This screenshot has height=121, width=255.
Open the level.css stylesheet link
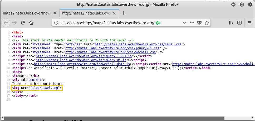pos(138,44)
